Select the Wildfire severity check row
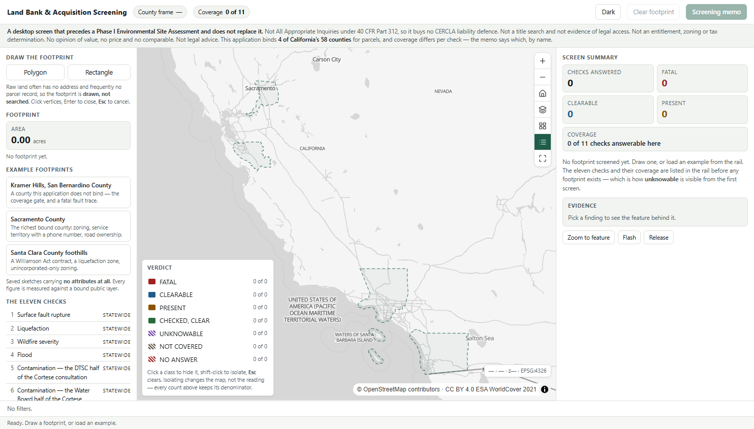 point(68,342)
